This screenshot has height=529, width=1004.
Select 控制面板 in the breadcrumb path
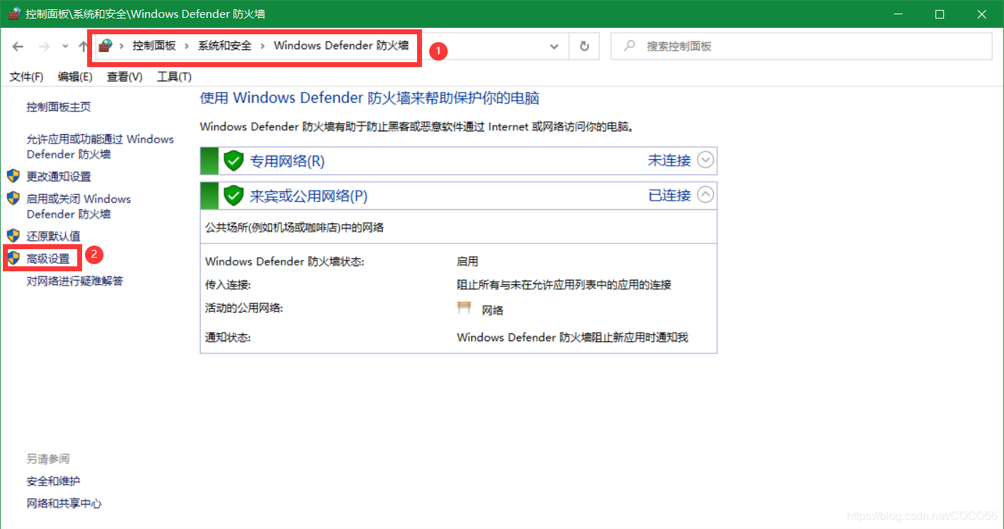tap(154, 46)
